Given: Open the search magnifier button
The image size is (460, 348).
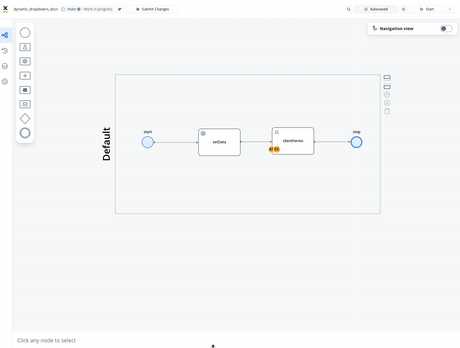Looking at the screenshot, I should 349,9.
